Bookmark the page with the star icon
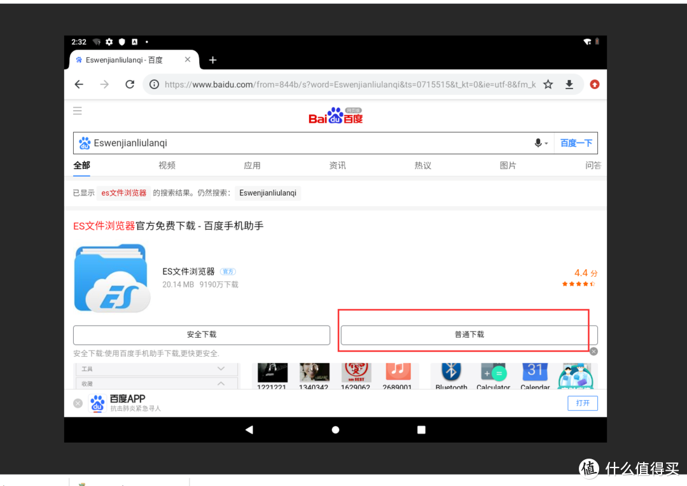The width and height of the screenshot is (687, 486). (548, 84)
